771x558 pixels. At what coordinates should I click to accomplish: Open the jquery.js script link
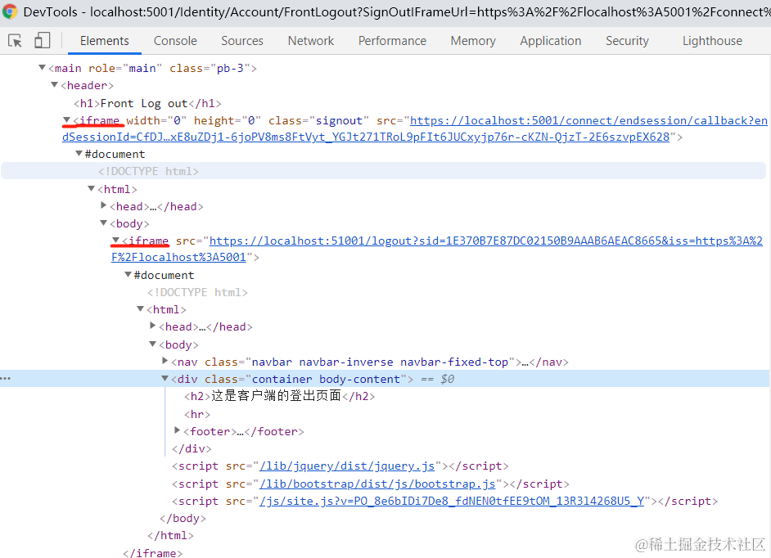pos(347,466)
